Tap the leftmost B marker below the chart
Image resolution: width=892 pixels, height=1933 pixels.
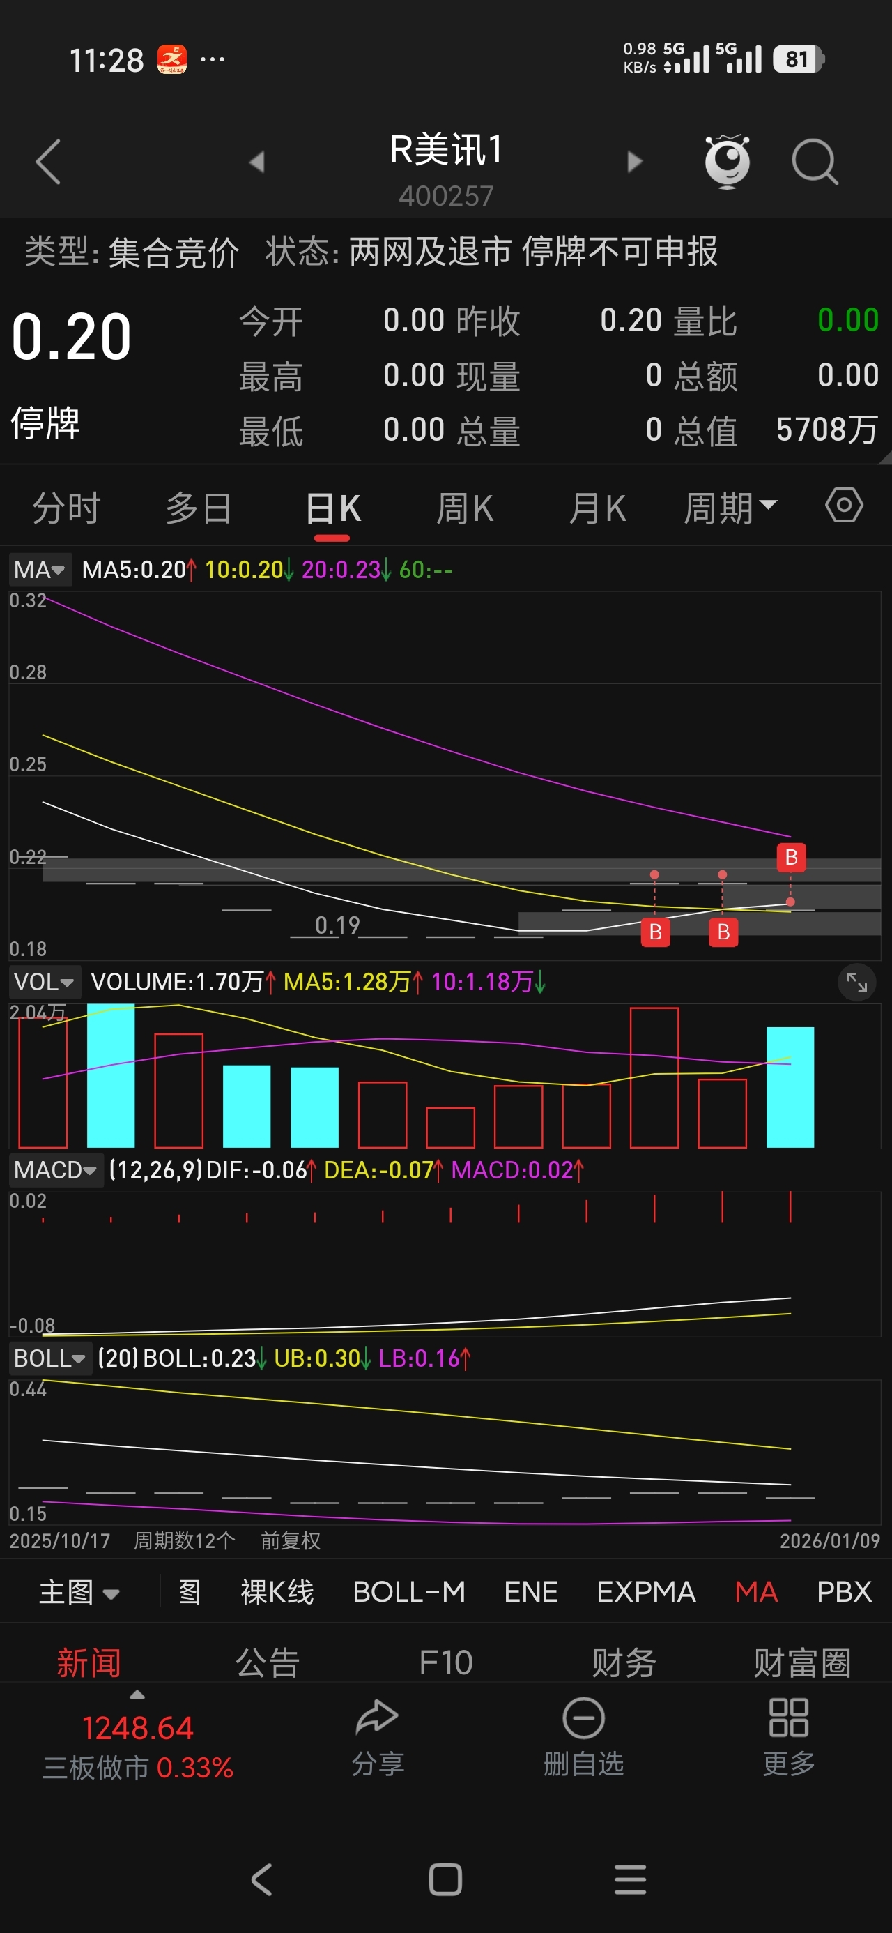coord(655,932)
